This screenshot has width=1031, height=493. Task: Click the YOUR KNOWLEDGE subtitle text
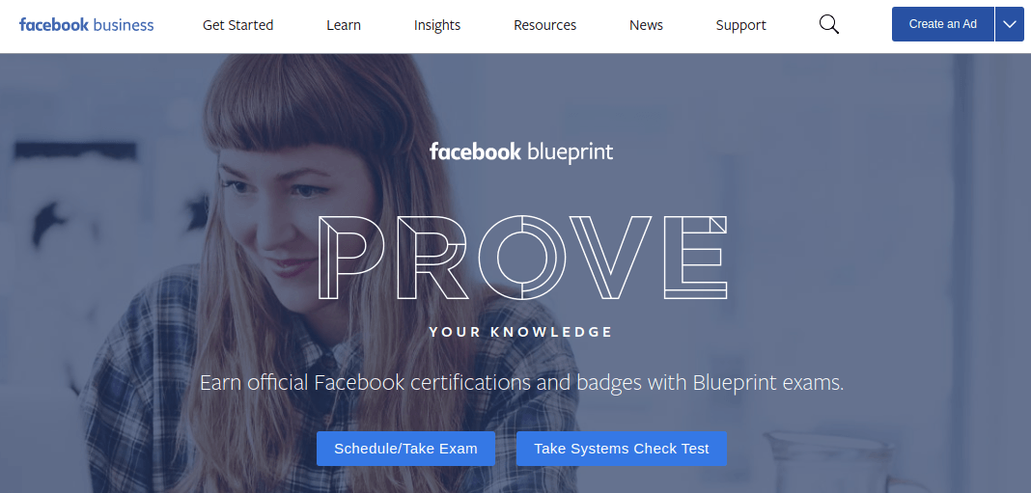[x=520, y=332]
